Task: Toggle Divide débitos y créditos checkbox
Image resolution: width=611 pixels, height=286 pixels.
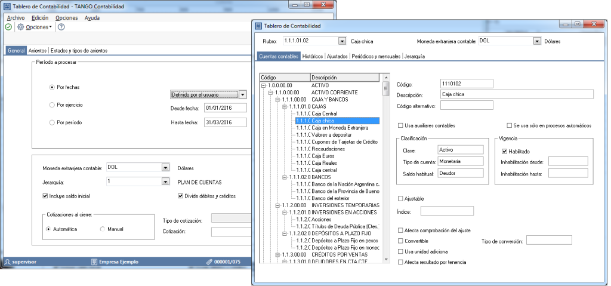Action: pyautogui.click(x=180, y=196)
